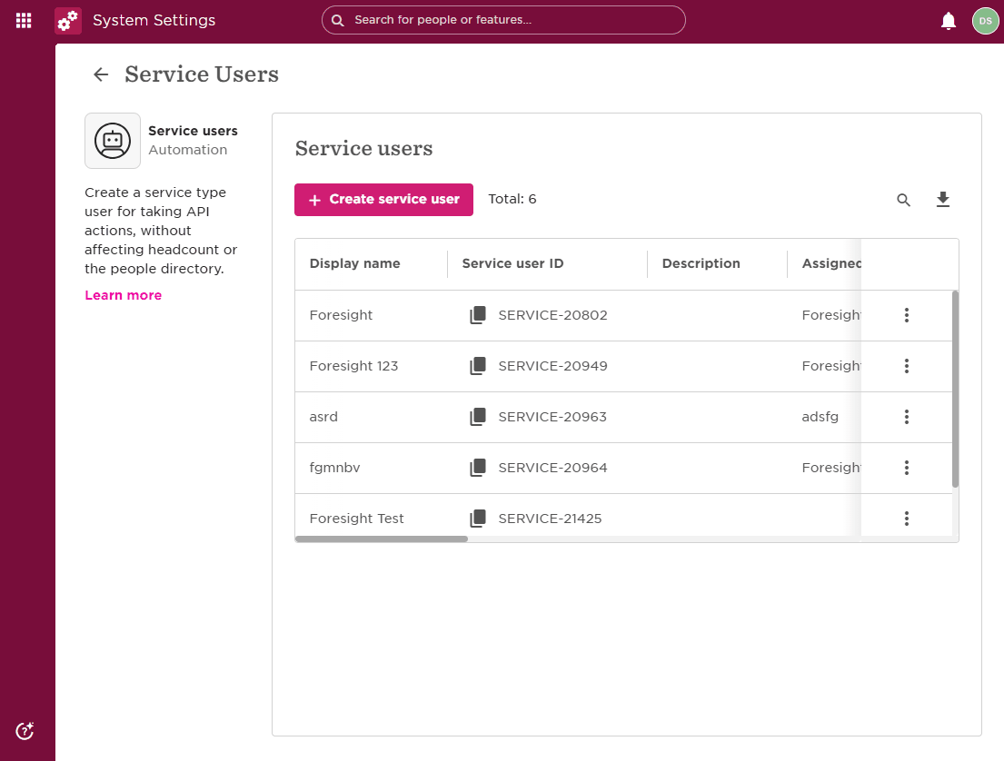Click the table's horizontal scrollbar

(382, 539)
